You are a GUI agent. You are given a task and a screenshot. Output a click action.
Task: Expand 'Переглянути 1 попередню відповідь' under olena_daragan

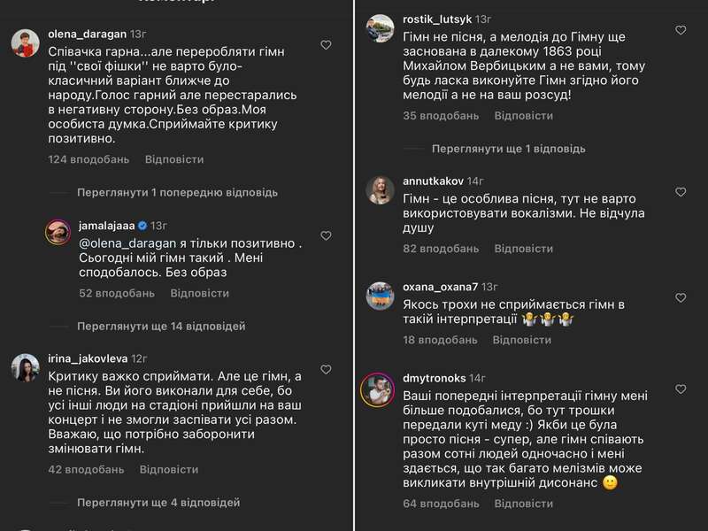coord(177,192)
